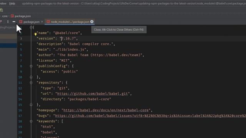Click line number 20 in the gutter
Screen dimensions: 246x138
(x=20, y=132)
